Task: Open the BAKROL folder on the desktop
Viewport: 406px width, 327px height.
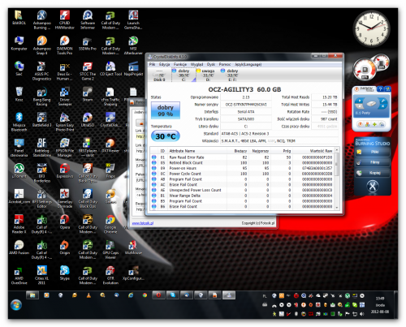Action: [19, 18]
